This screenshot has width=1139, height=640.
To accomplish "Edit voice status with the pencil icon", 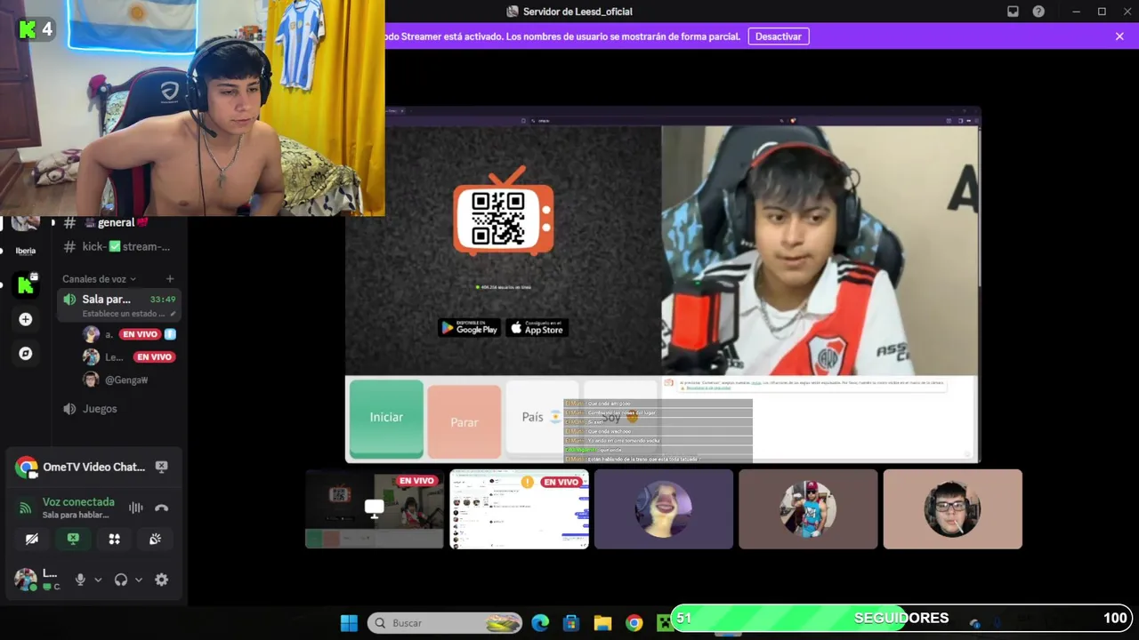I will pyautogui.click(x=174, y=314).
